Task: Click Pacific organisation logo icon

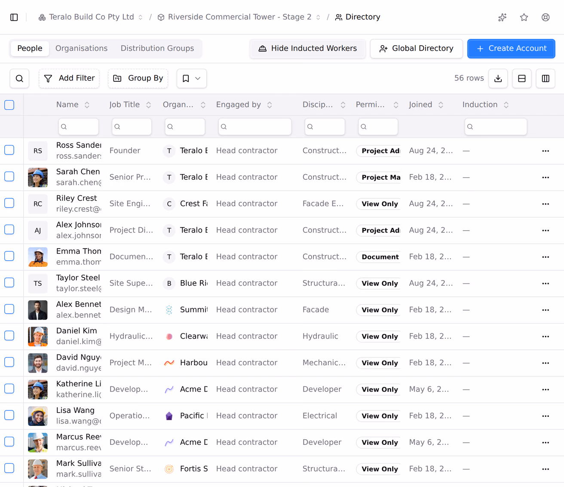Action: coord(169,416)
